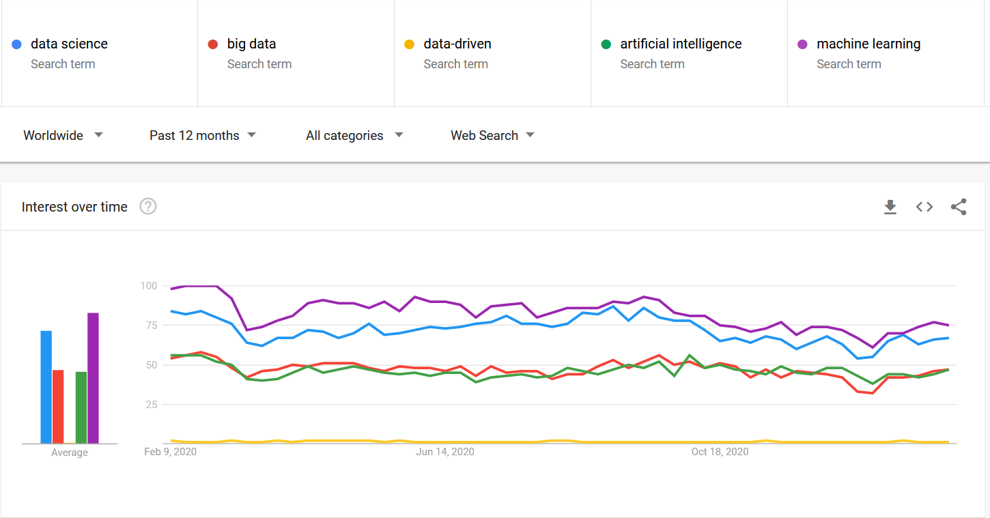The image size is (990, 518).
Task: Click the help icon next to Interest over time
Action: (x=148, y=206)
